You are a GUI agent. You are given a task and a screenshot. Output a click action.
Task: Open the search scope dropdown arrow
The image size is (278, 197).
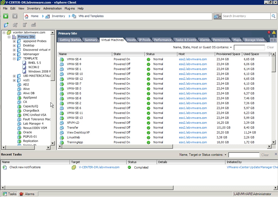pyautogui.click(x=220, y=16)
